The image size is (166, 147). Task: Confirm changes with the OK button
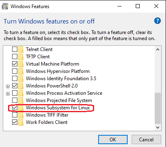113,139
